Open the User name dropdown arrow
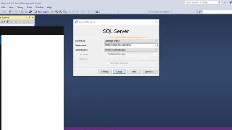 [x=156, y=54]
